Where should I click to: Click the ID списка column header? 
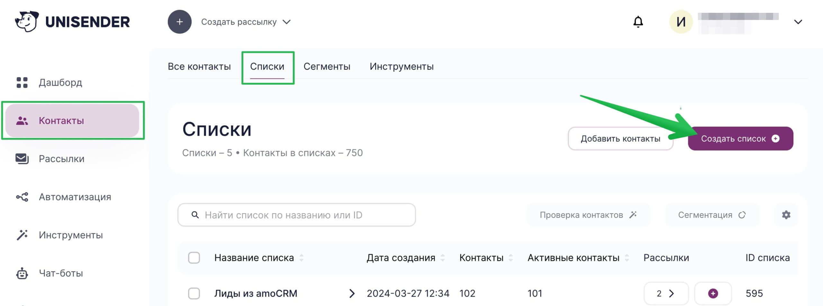(767, 258)
